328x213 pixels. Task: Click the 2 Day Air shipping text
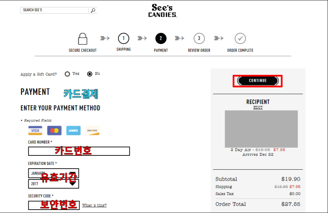(x=241, y=150)
